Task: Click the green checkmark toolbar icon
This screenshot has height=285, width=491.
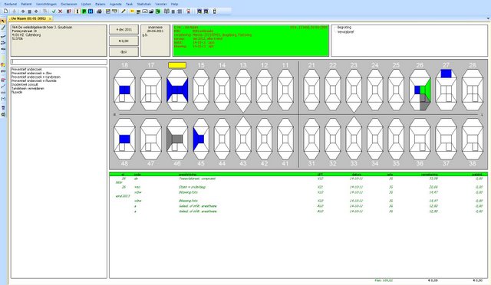Action: point(54,11)
